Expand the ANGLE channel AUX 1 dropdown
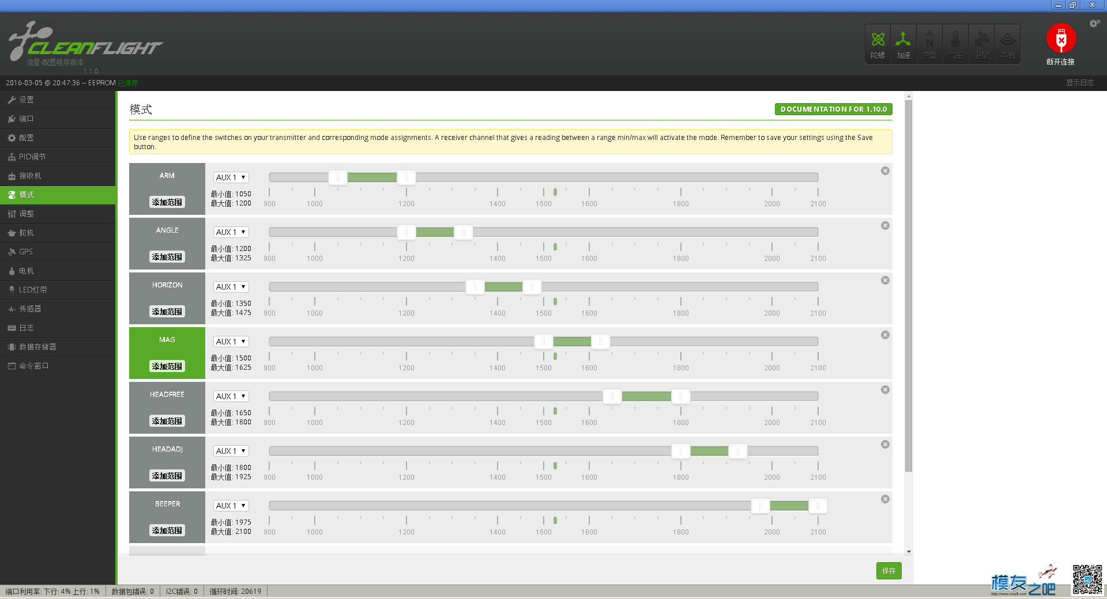 coord(231,232)
